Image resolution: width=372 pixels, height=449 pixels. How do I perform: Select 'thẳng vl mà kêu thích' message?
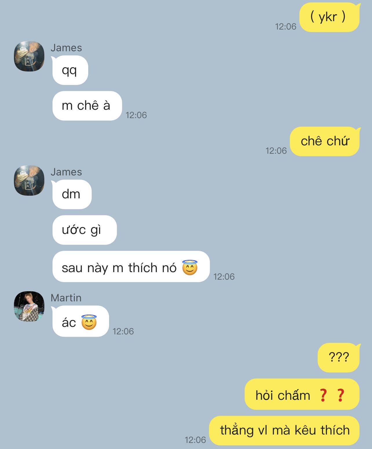[x=284, y=430]
